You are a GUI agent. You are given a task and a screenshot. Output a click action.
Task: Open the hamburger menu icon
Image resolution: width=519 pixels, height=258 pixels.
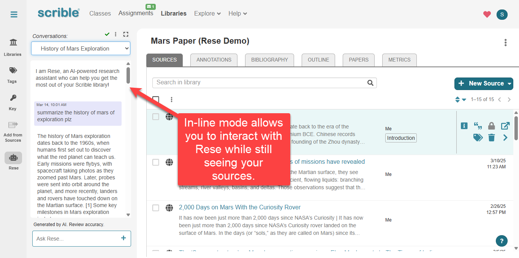pos(14,14)
